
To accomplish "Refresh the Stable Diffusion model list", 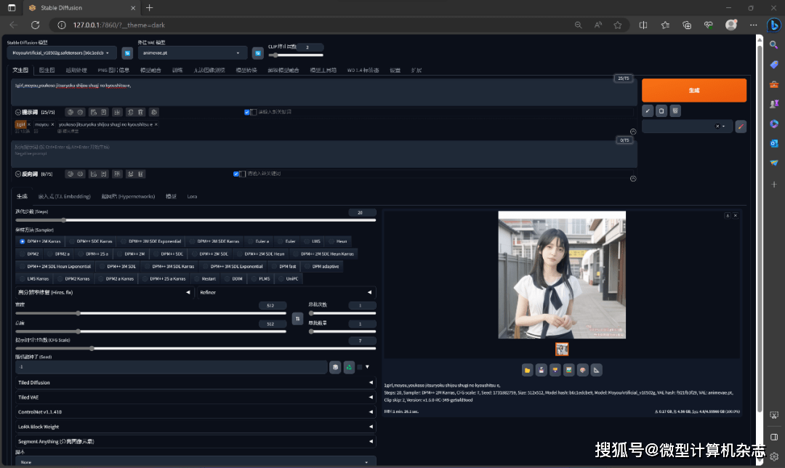I will 127,53.
